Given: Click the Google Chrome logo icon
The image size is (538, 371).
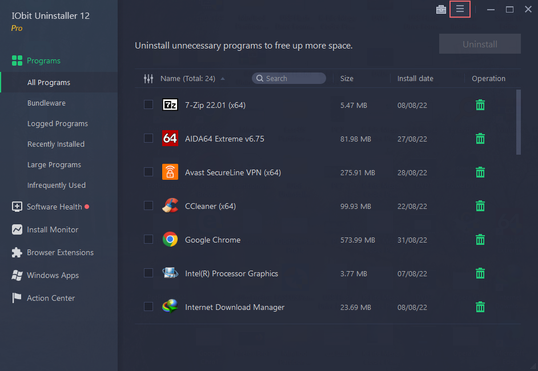Looking at the screenshot, I should (170, 239).
